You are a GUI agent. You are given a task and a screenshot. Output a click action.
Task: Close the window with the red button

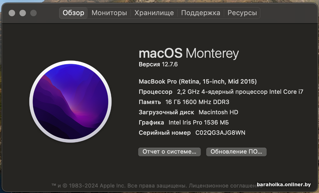12,13
